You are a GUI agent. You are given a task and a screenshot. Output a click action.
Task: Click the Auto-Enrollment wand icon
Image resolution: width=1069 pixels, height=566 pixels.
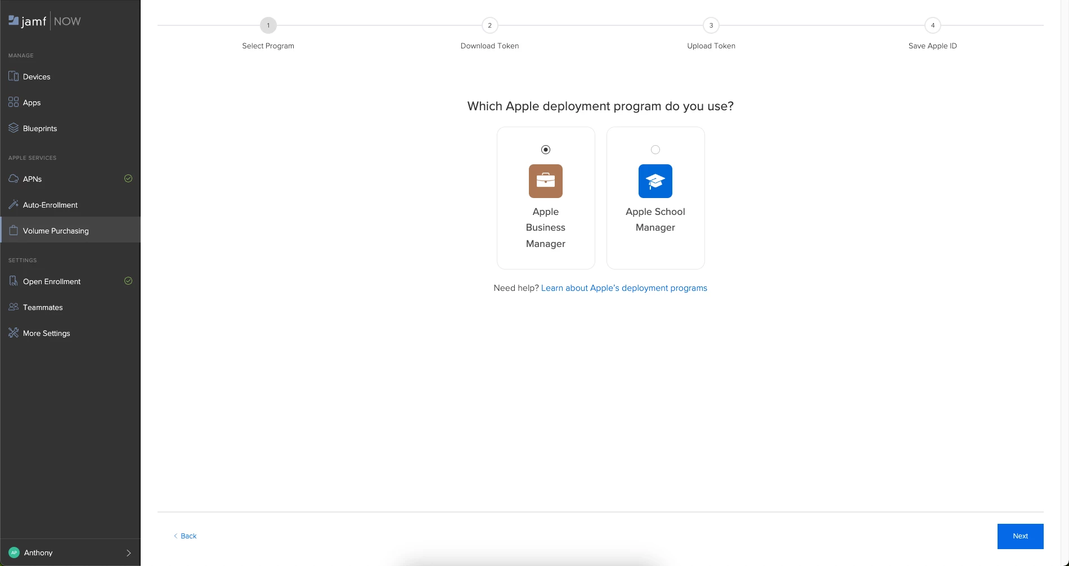tap(14, 204)
